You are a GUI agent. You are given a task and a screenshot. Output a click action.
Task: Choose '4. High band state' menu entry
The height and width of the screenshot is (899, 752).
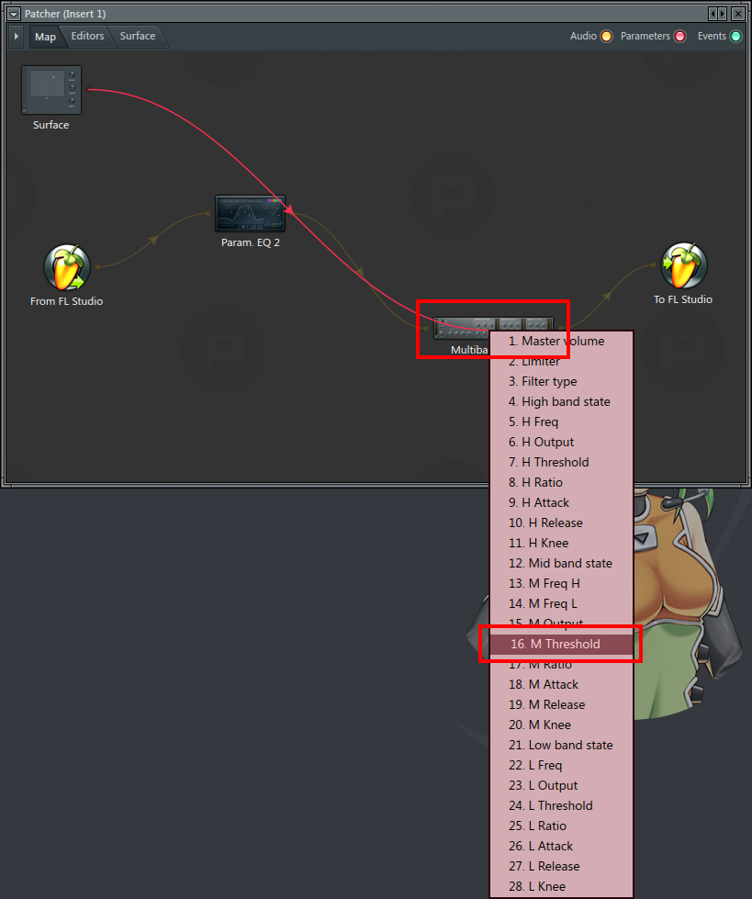[562, 401]
